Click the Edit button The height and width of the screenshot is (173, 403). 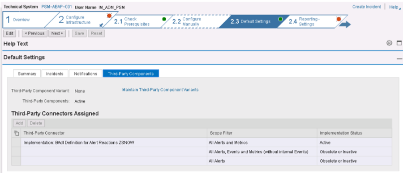[9, 33]
